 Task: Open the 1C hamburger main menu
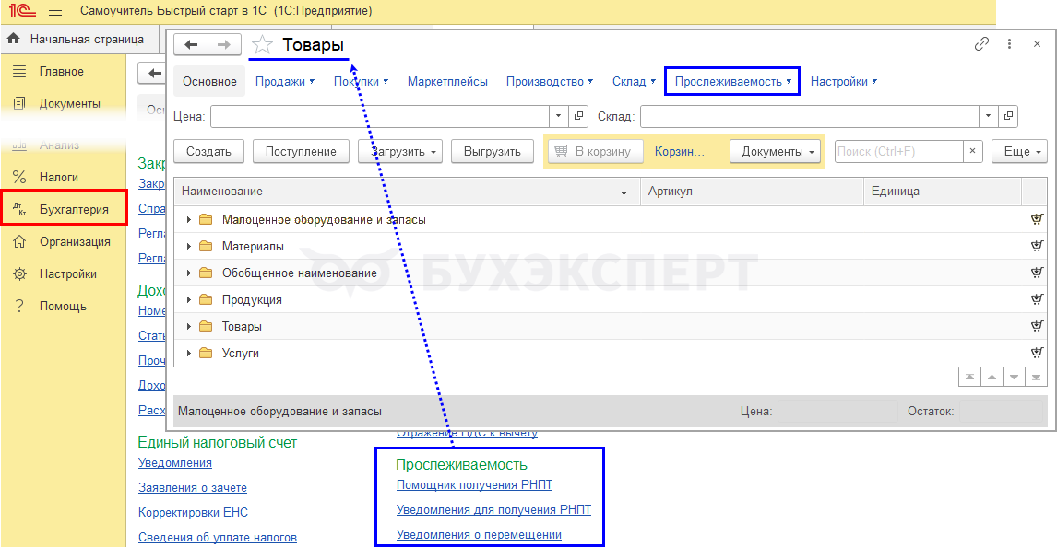(55, 11)
